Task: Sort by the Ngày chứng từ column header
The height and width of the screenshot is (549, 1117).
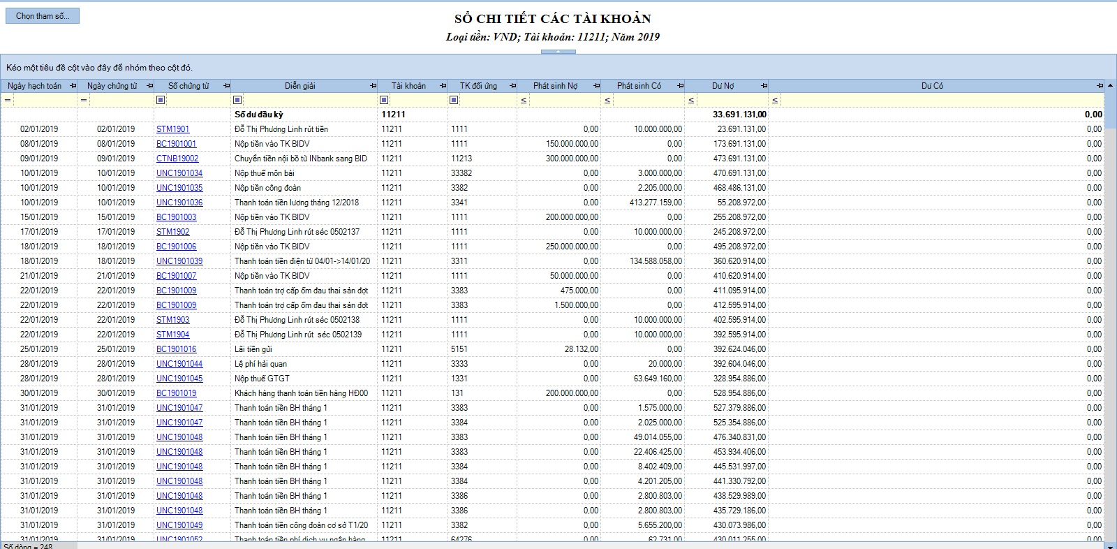Action: point(112,86)
